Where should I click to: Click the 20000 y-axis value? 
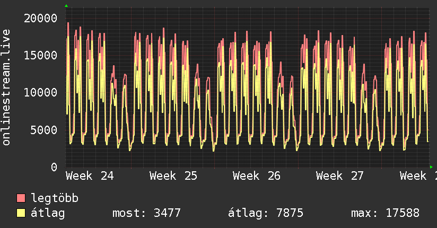tap(40, 19)
